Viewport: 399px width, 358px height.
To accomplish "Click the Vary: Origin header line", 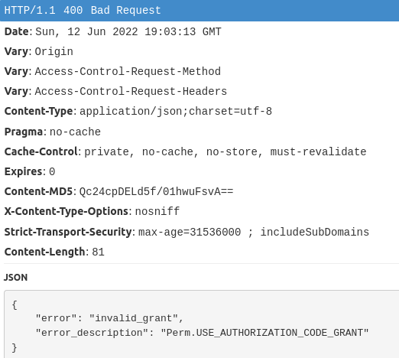I will pyautogui.click(x=39, y=51).
